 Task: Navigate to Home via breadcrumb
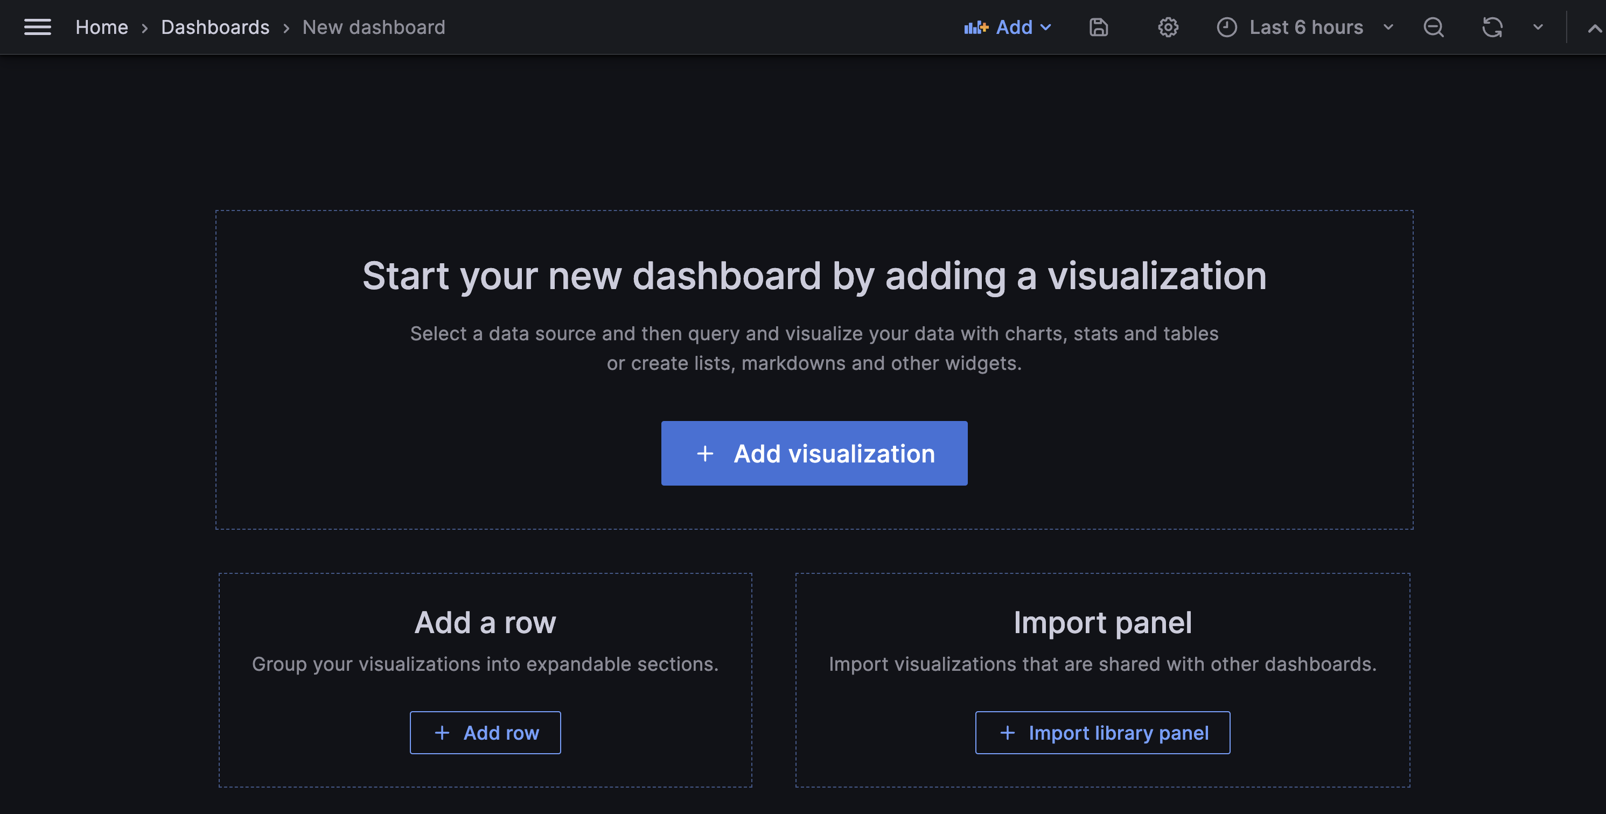coord(102,27)
